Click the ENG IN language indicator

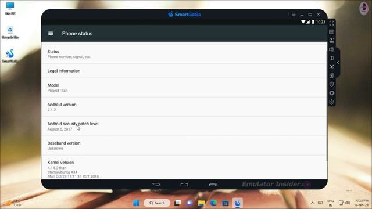[x=331, y=203]
